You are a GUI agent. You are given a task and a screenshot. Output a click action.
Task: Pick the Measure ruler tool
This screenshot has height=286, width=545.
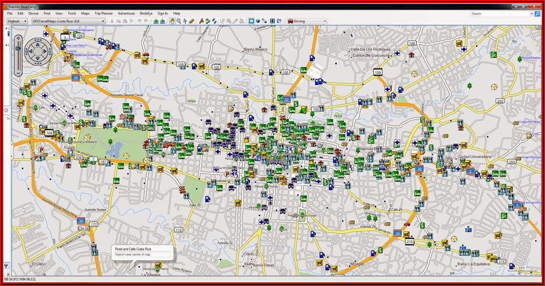click(191, 21)
